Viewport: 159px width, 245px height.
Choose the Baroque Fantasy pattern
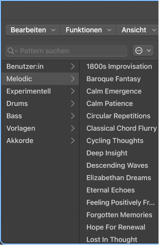click(x=113, y=79)
